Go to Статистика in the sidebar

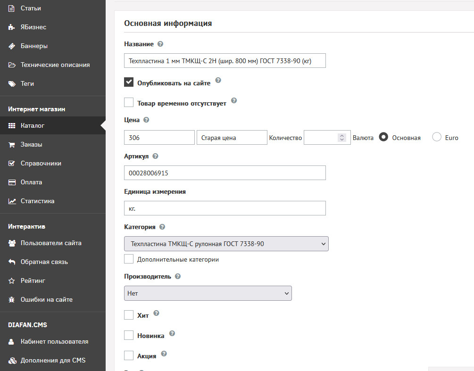click(37, 201)
